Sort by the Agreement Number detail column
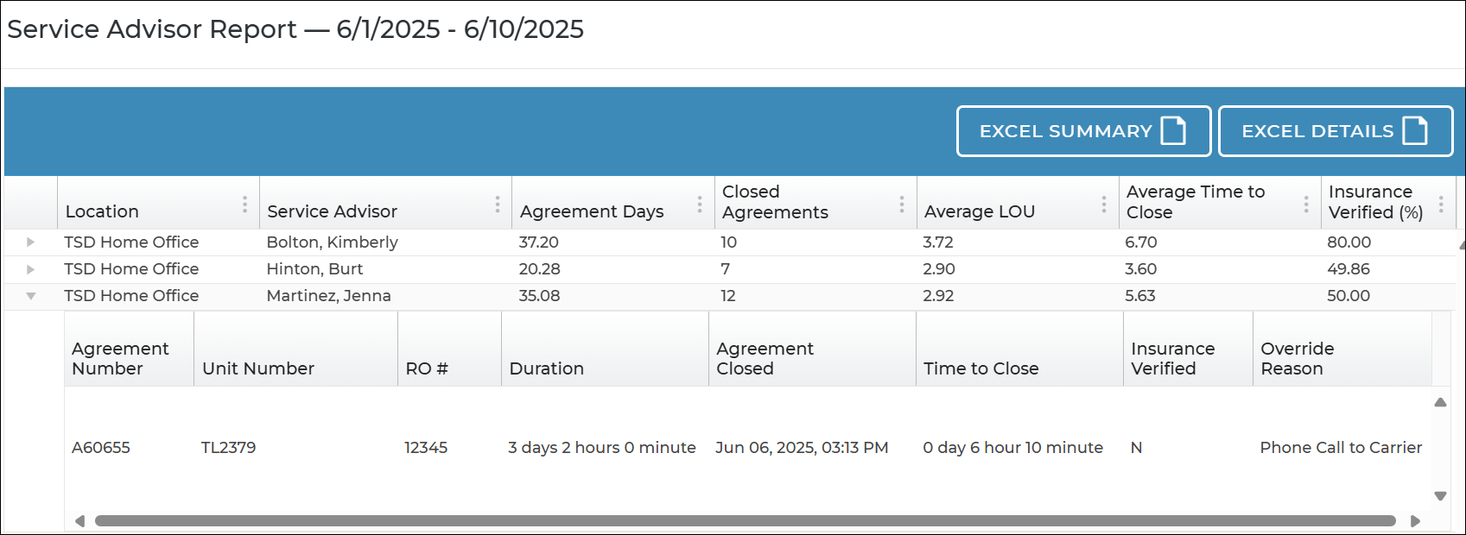Screen dimensions: 1466x535 (120, 359)
